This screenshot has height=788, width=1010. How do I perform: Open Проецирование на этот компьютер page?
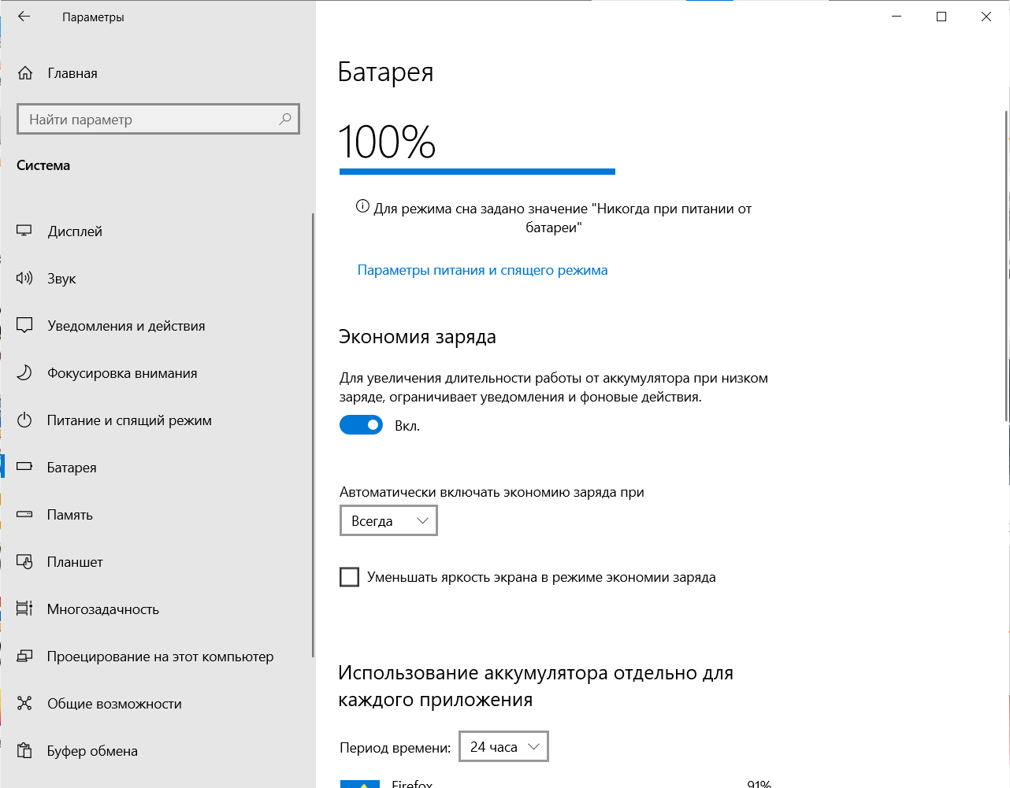pyautogui.click(x=156, y=656)
